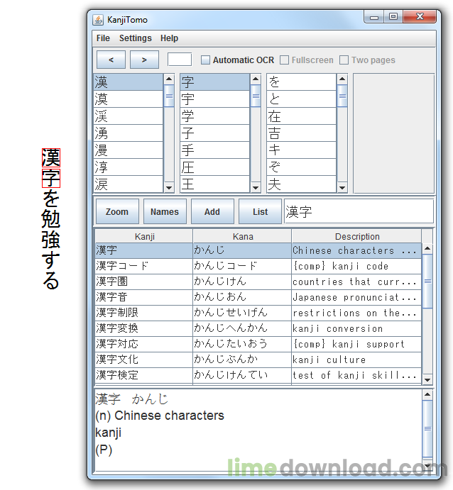The width and height of the screenshot is (453, 490).
Task: Select candidate 淳 in first character list
Action: (129, 167)
